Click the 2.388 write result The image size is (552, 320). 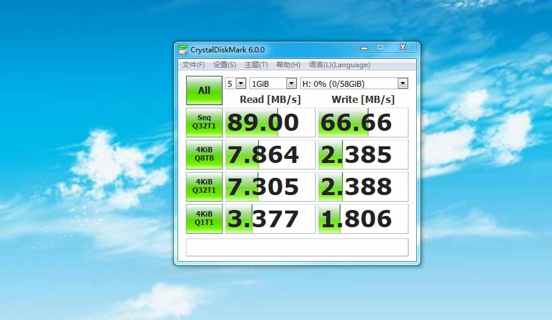[363, 187]
